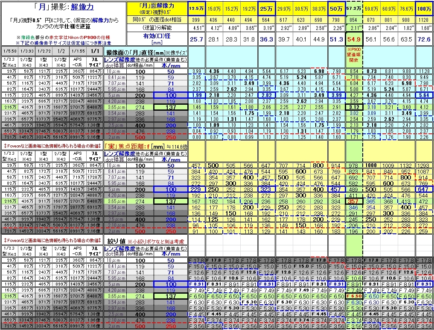Select the 9.49 moon diameter cell
Image resolution: width=434 pixels, height=330 pixels.
pos(424,77)
